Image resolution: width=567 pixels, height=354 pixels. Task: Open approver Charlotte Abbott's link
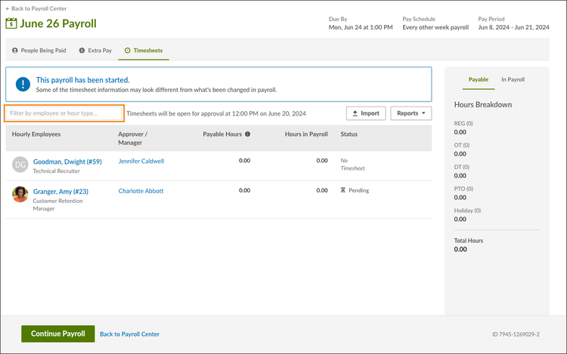pyautogui.click(x=141, y=191)
